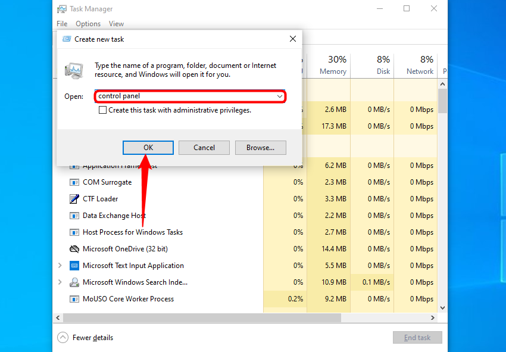Open the View menu
This screenshot has width=506, height=352.
[x=116, y=24]
